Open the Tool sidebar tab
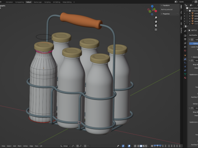This screenshot has width=198, height=148. pyautogui.click(x=181, y=12)
